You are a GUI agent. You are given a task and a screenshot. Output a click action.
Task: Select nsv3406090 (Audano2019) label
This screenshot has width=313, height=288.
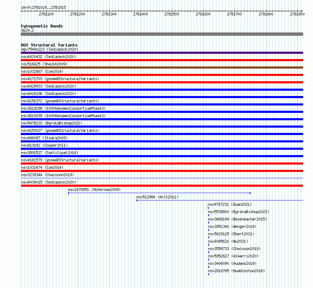pos(232,263)
